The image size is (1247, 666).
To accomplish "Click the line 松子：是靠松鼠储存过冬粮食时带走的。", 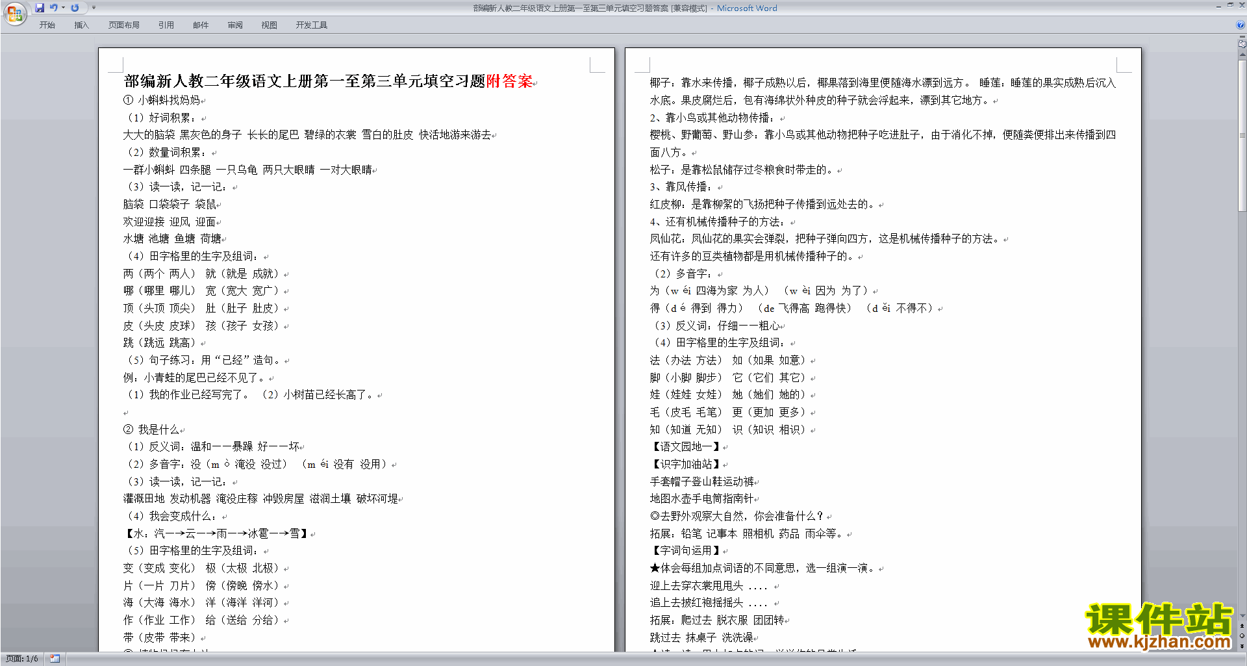I will [743, 170].
